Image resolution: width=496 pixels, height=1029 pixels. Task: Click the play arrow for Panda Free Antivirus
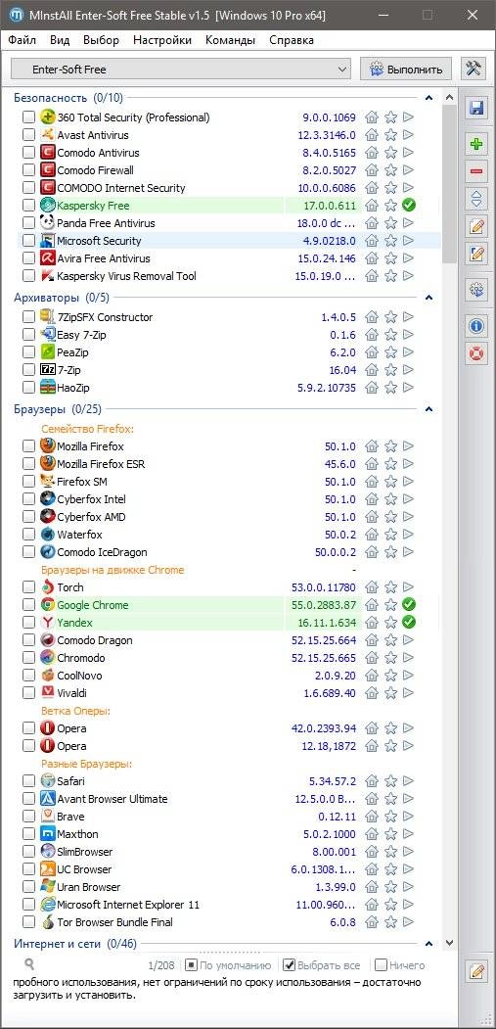pyautogui.click(x=408, y=223)
